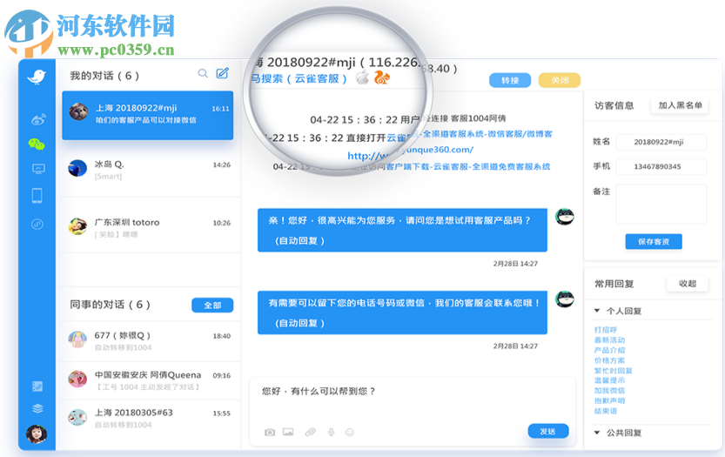Click 保存客资 save button

tap(654, 241)
